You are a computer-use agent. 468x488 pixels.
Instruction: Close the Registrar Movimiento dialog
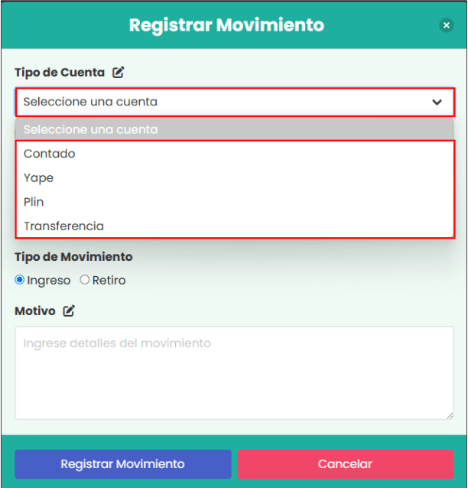coord(447,25)
